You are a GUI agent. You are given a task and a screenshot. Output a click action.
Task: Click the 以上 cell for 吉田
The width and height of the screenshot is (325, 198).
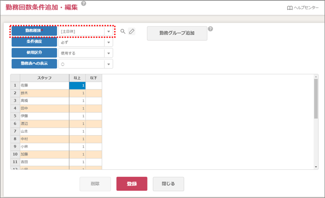[x=77, y=162]
